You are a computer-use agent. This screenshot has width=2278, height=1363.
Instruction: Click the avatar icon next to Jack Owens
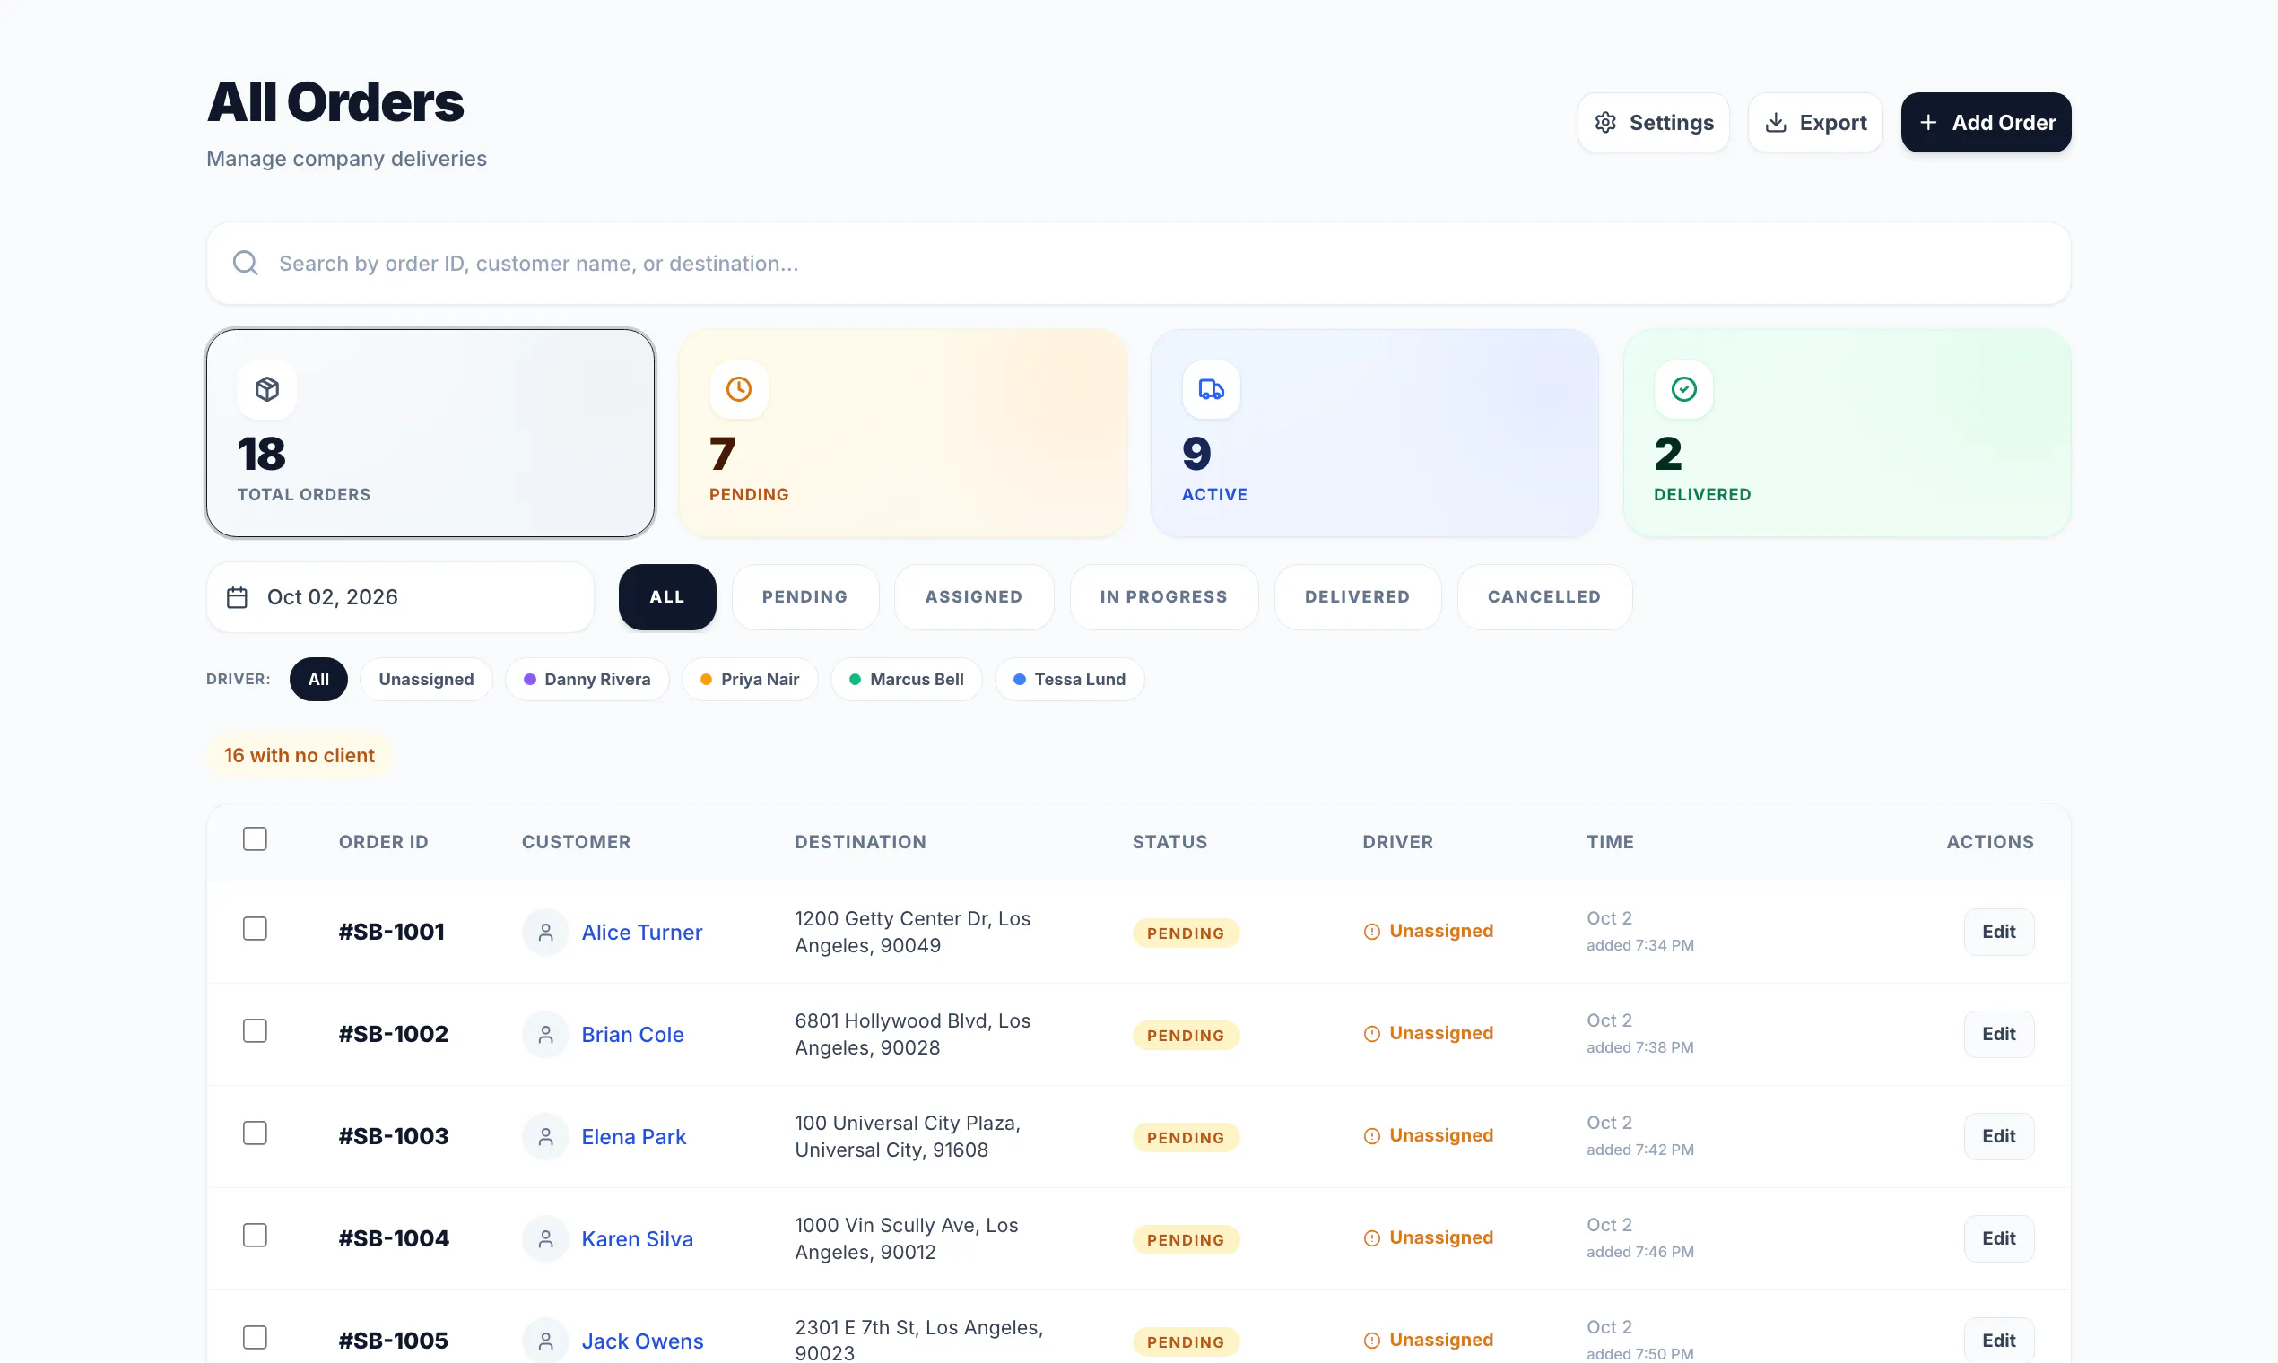[545, 1341]
